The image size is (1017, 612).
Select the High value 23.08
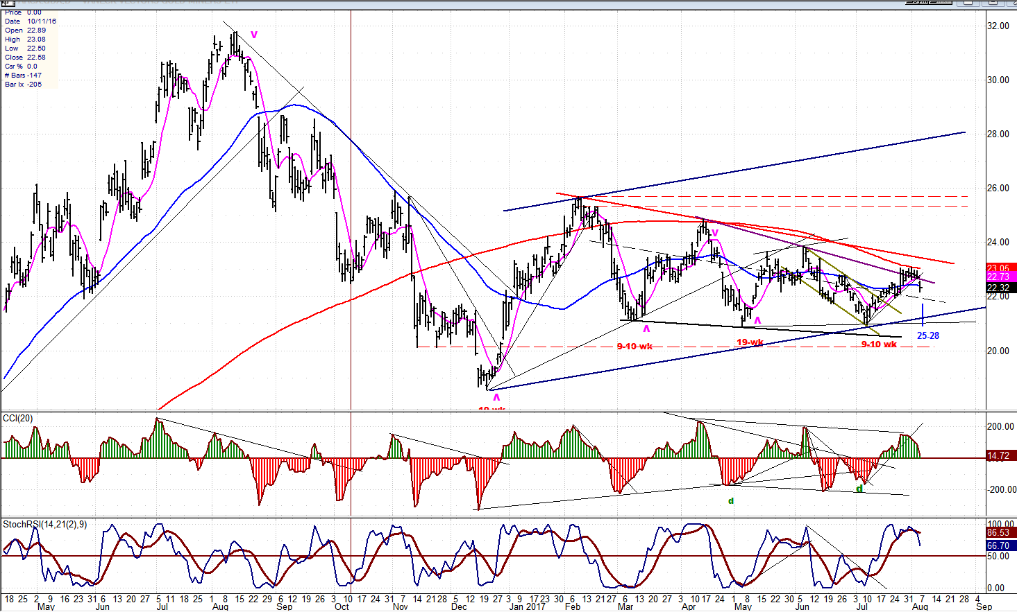[36, 40]
